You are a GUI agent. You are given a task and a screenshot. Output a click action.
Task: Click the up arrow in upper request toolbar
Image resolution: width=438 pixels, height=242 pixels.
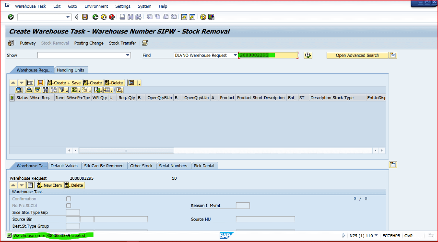tap(13, 82)
